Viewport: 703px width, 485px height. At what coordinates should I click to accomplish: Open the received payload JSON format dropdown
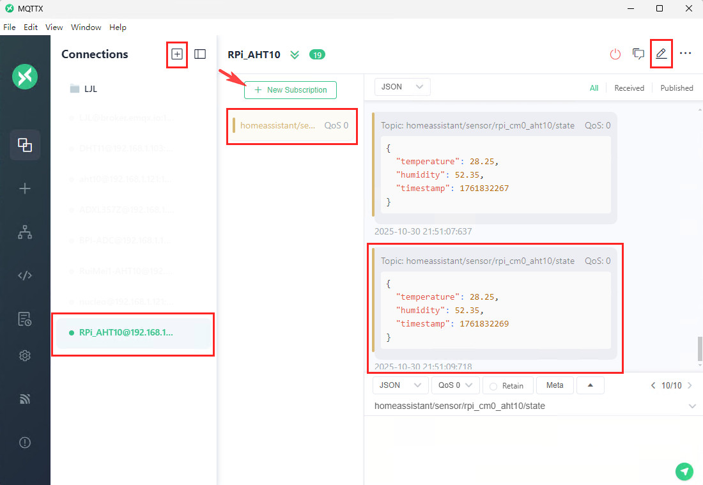coord(402,87)
